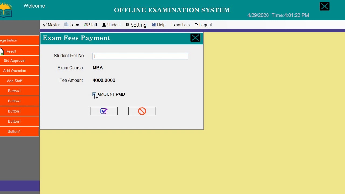This screenshot has height=194, width=345.
Task: Click the Welcome text in header
Action: click(36, 6)
